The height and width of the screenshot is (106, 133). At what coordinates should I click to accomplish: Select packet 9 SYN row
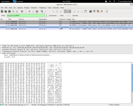pos(66,22)
